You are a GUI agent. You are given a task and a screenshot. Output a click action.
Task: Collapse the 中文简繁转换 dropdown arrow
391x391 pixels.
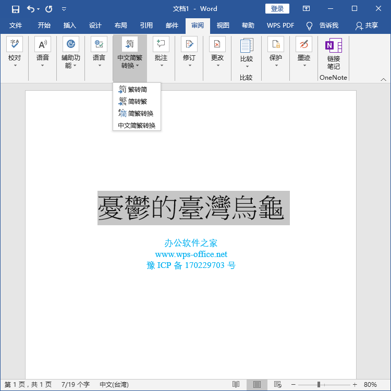point(137,66)
